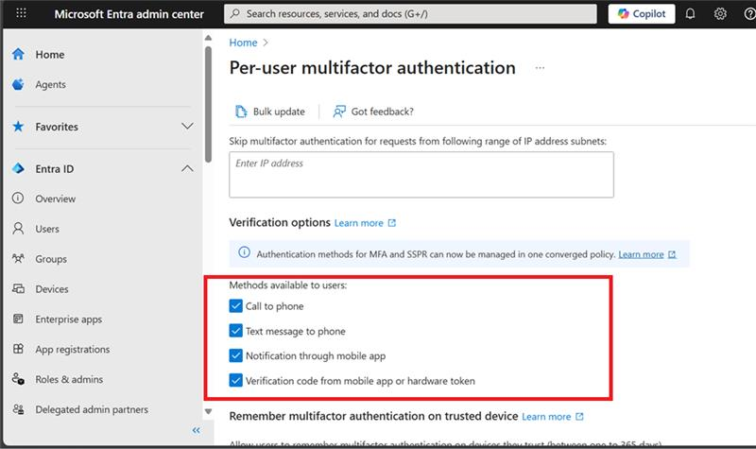The image size is (756, 449).
Task: Click the Entra ID diamond icon
Action: click(18, 168)
